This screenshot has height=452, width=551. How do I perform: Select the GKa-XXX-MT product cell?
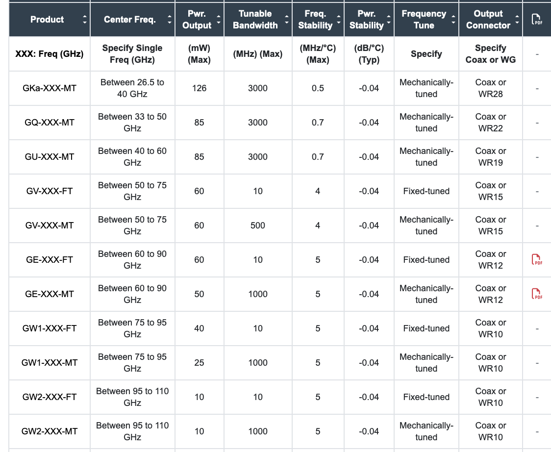point(50,88)
